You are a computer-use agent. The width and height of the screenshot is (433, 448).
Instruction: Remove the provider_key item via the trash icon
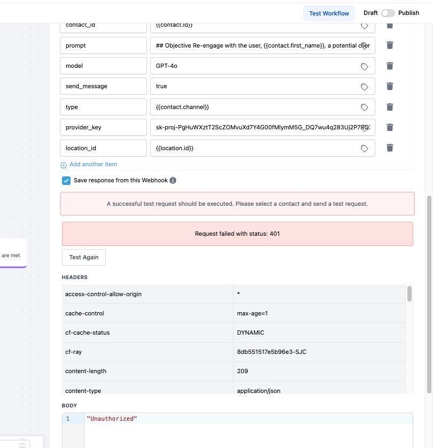pos(390,127)
